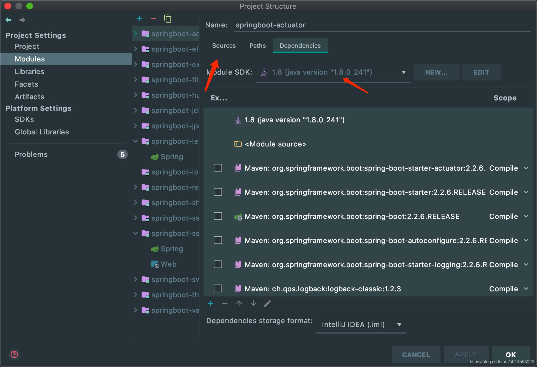Viewport: 537px width, 367px height.
Task: Edit dependency with the pencil icon
Action: pos(268,303)
